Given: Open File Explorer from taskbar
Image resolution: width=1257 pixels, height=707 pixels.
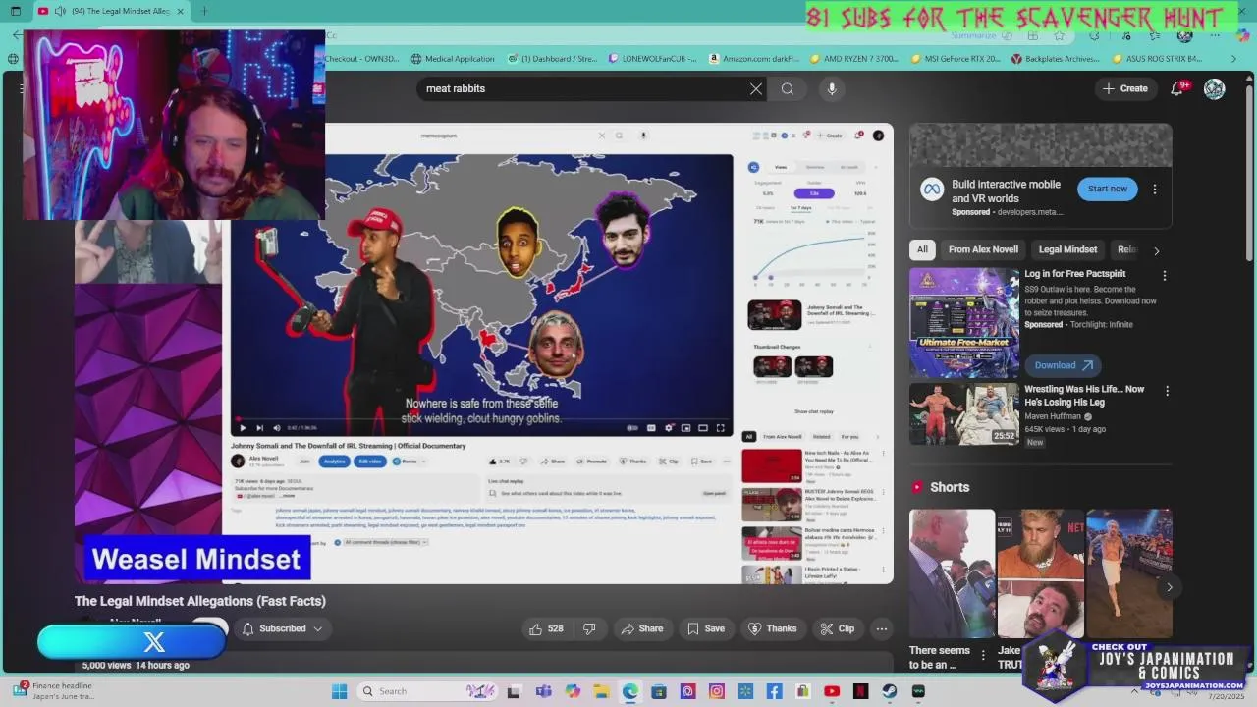Looking at the screenshot, I should click(x=601, y=691).
